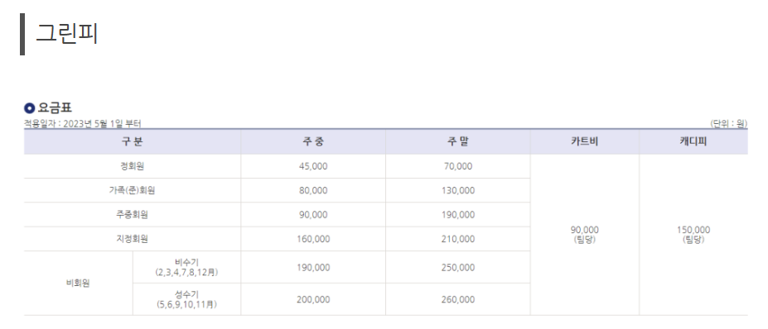
Task: Click the 비회원 category cell
Action: coord(78,284)
